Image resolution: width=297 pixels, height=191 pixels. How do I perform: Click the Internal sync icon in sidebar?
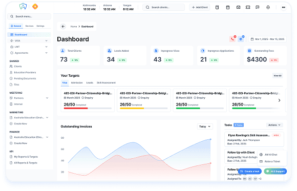coord(11,104)
